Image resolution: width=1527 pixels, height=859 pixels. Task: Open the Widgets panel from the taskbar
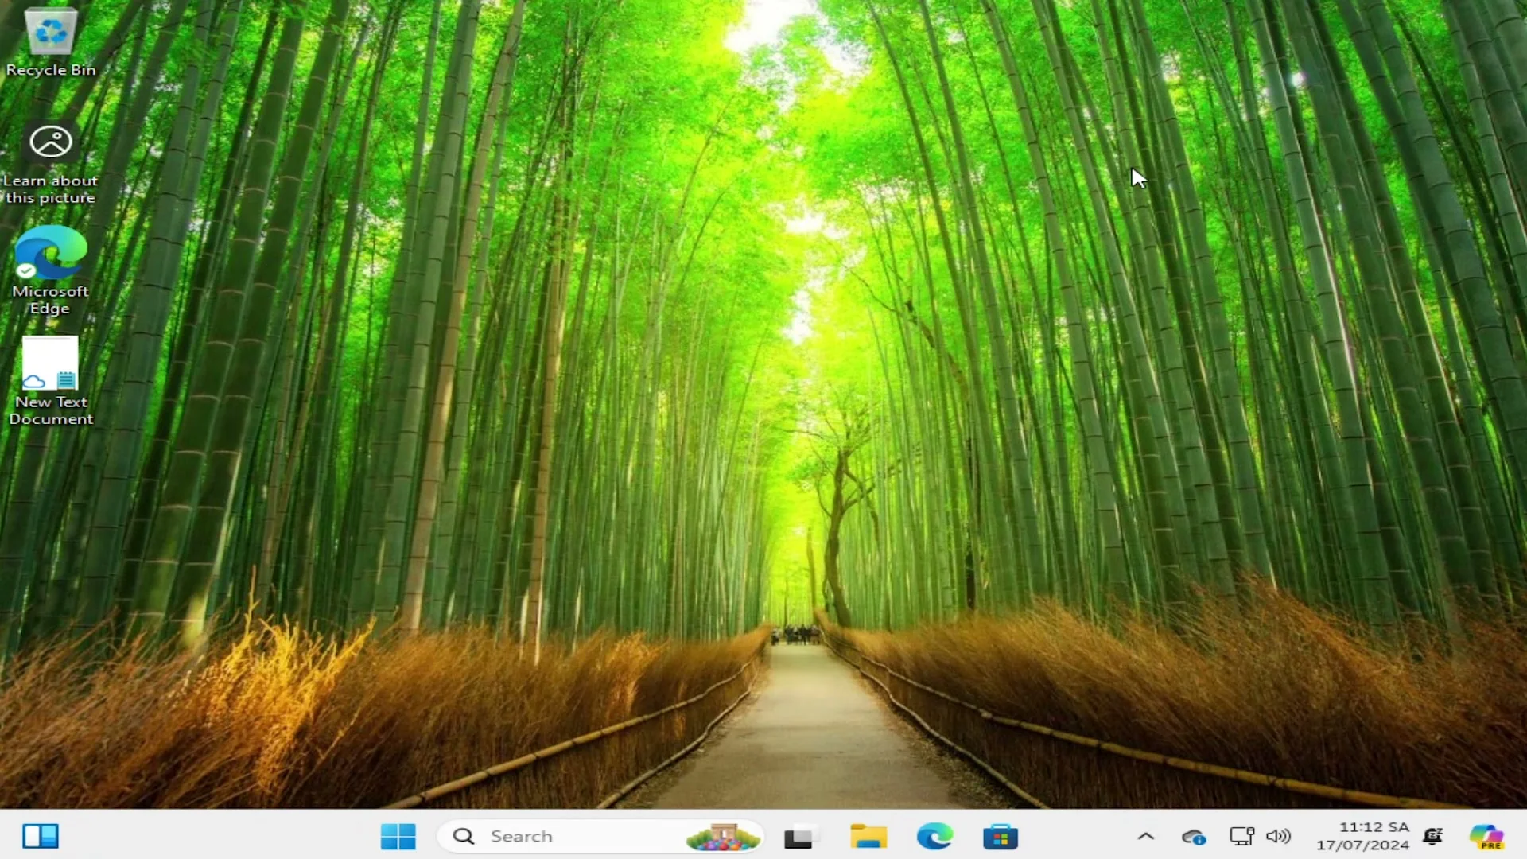tap(40, 836)
